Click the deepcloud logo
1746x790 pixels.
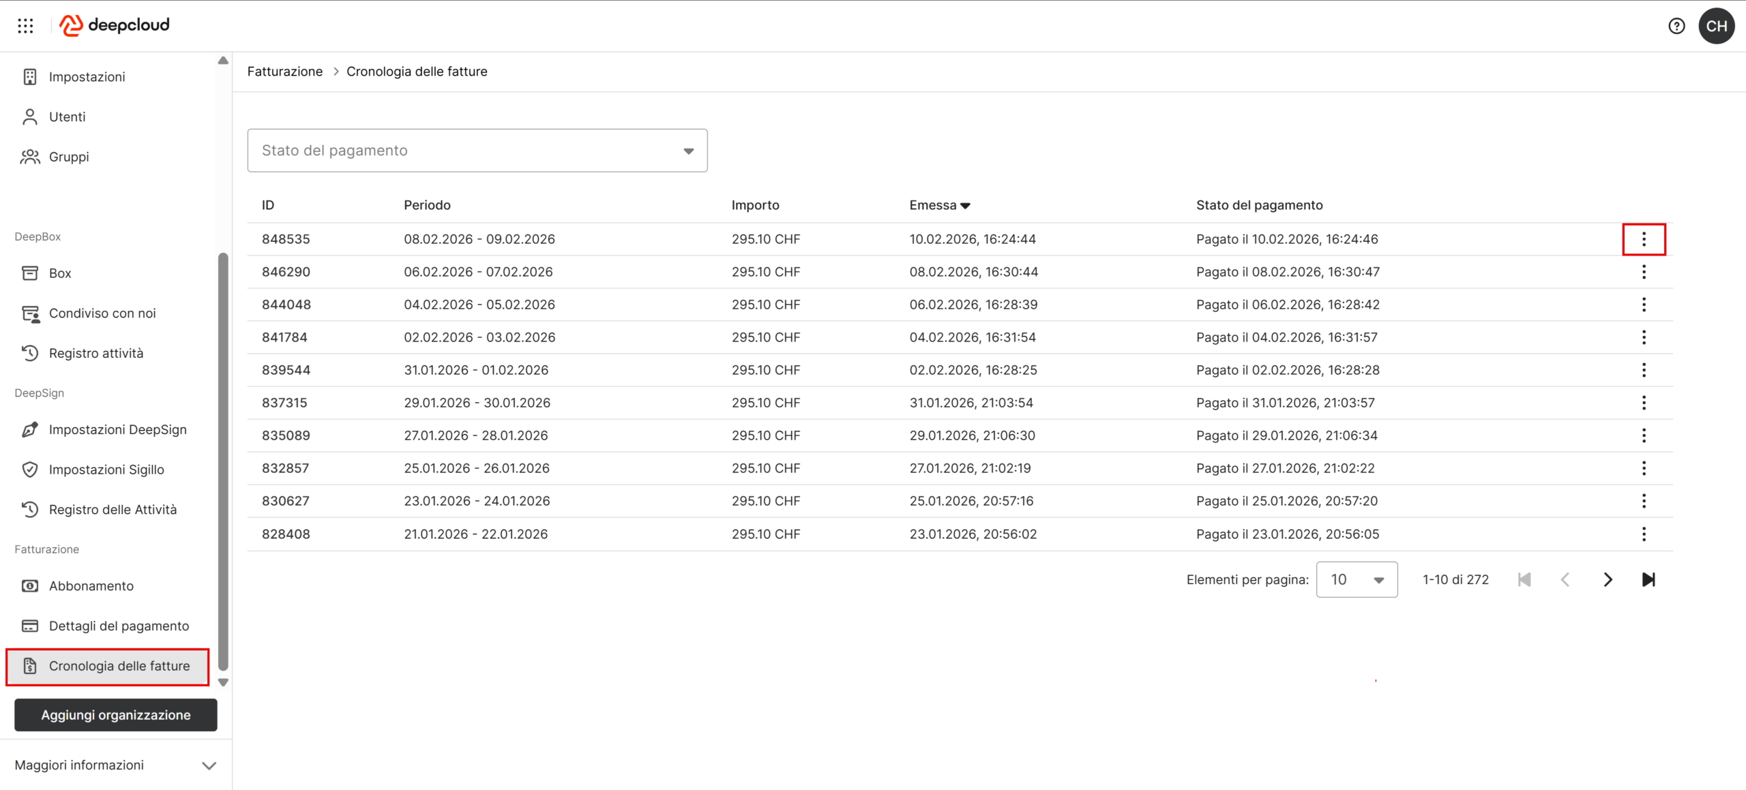click(115, 25)
